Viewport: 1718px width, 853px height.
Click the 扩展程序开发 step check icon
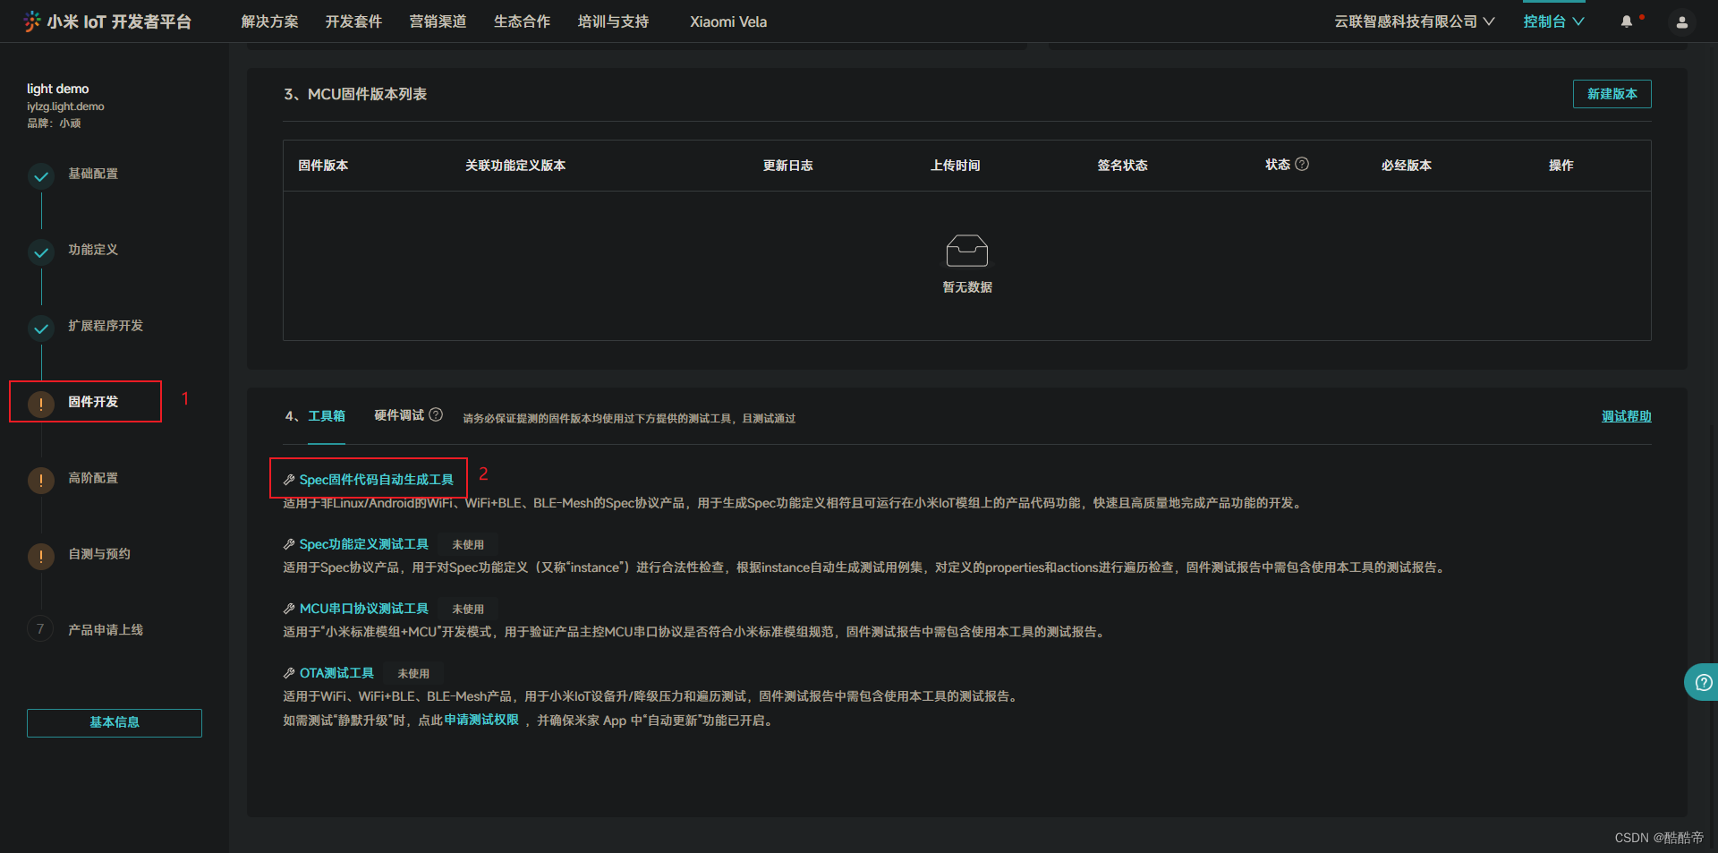tap(41, 328)
